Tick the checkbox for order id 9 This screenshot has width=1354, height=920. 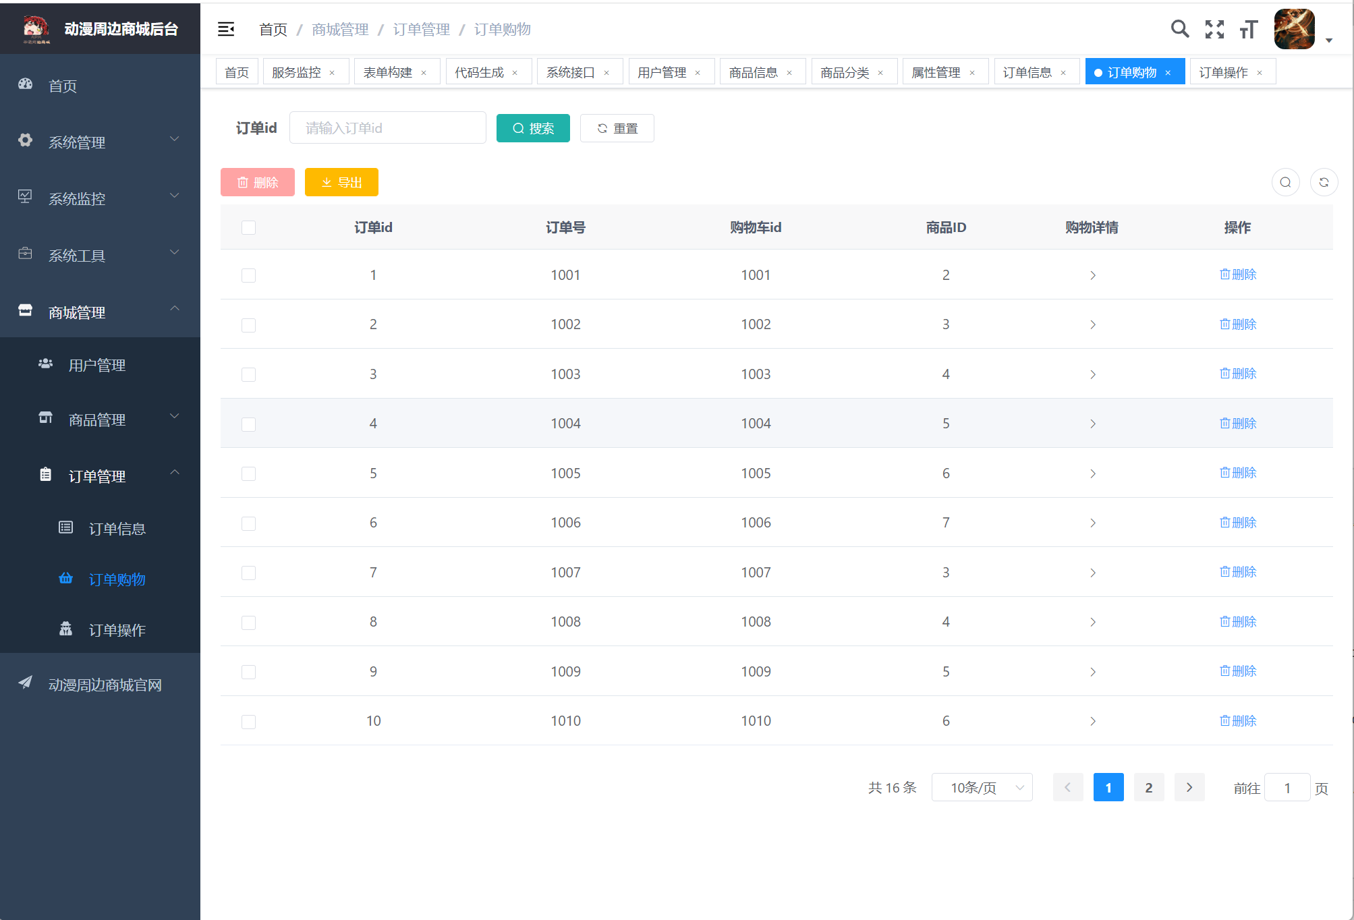coord(248,672)
